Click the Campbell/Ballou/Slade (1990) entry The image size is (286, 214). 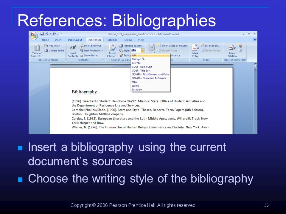tap(138, 112)
